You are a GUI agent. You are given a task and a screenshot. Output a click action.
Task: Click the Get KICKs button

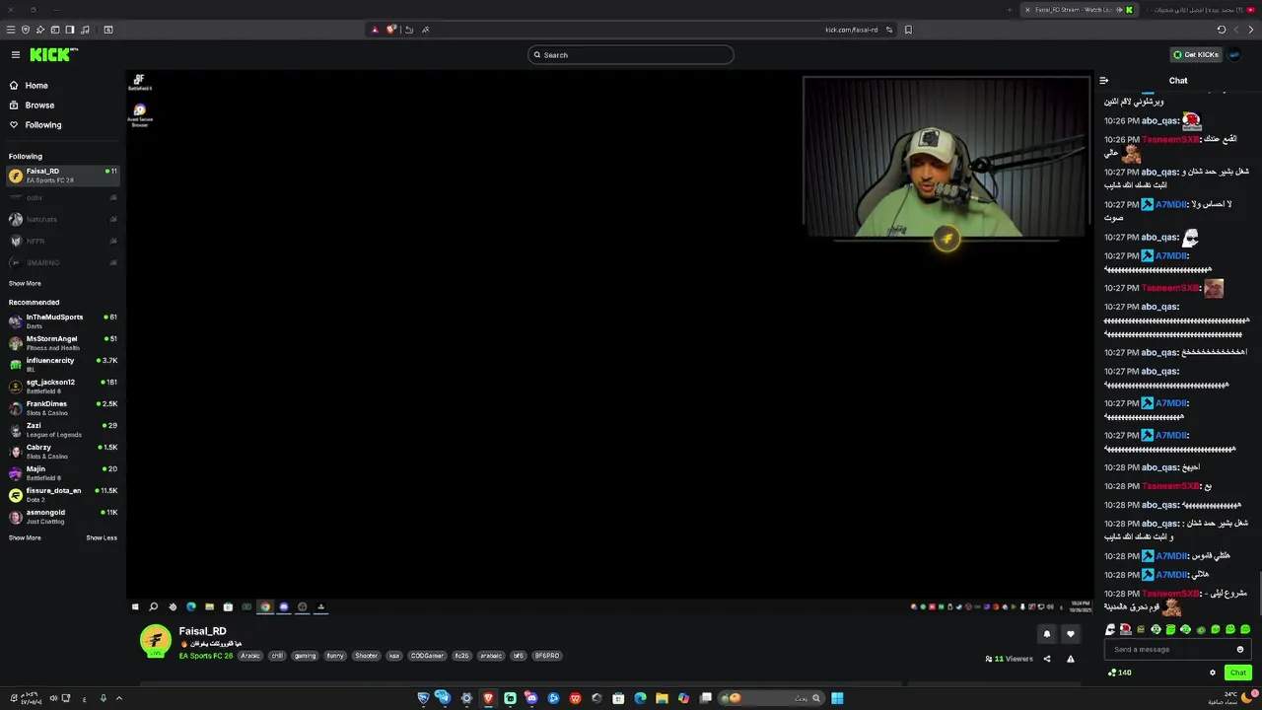click(x=1196, y=55)
